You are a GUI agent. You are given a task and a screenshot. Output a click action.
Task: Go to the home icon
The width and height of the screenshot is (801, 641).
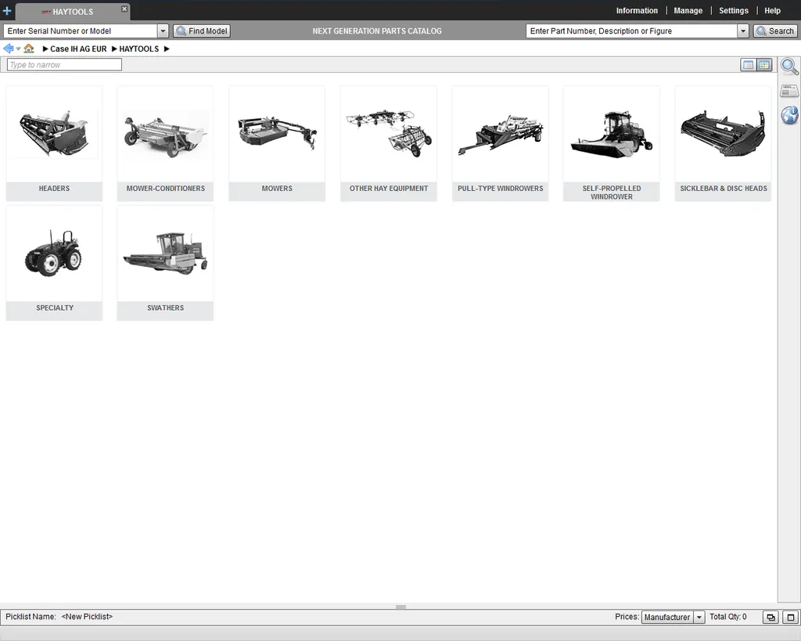[x=29, y=49]
